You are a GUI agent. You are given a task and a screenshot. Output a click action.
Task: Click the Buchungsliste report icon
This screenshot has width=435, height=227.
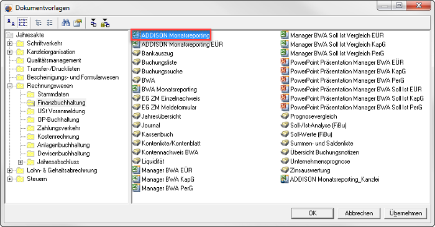click(x=136, y=62)
